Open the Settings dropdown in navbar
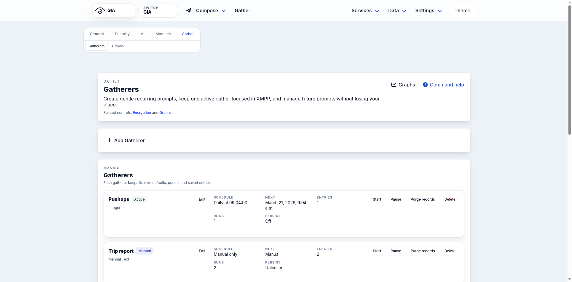The height and width of the screenshot is (282, 572). [x=428, y=11]
